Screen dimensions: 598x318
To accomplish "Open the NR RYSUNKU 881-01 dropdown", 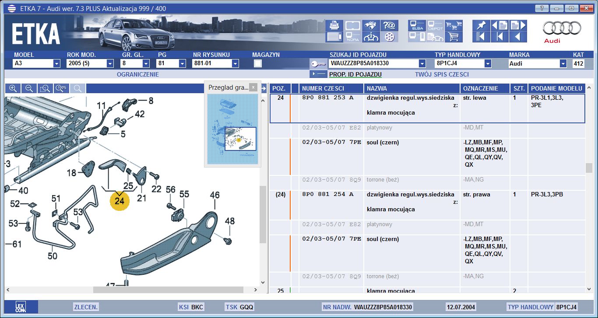I will point(235,63).
